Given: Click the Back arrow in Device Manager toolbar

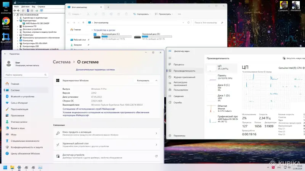Looking at the screenshot, I should [x=15, y=11].
